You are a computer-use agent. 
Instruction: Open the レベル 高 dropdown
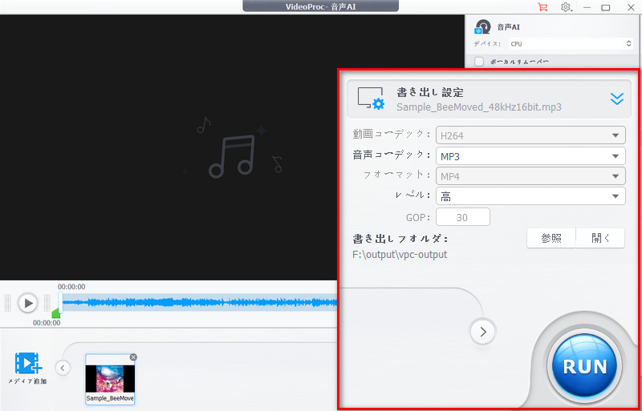click(530, 196)
